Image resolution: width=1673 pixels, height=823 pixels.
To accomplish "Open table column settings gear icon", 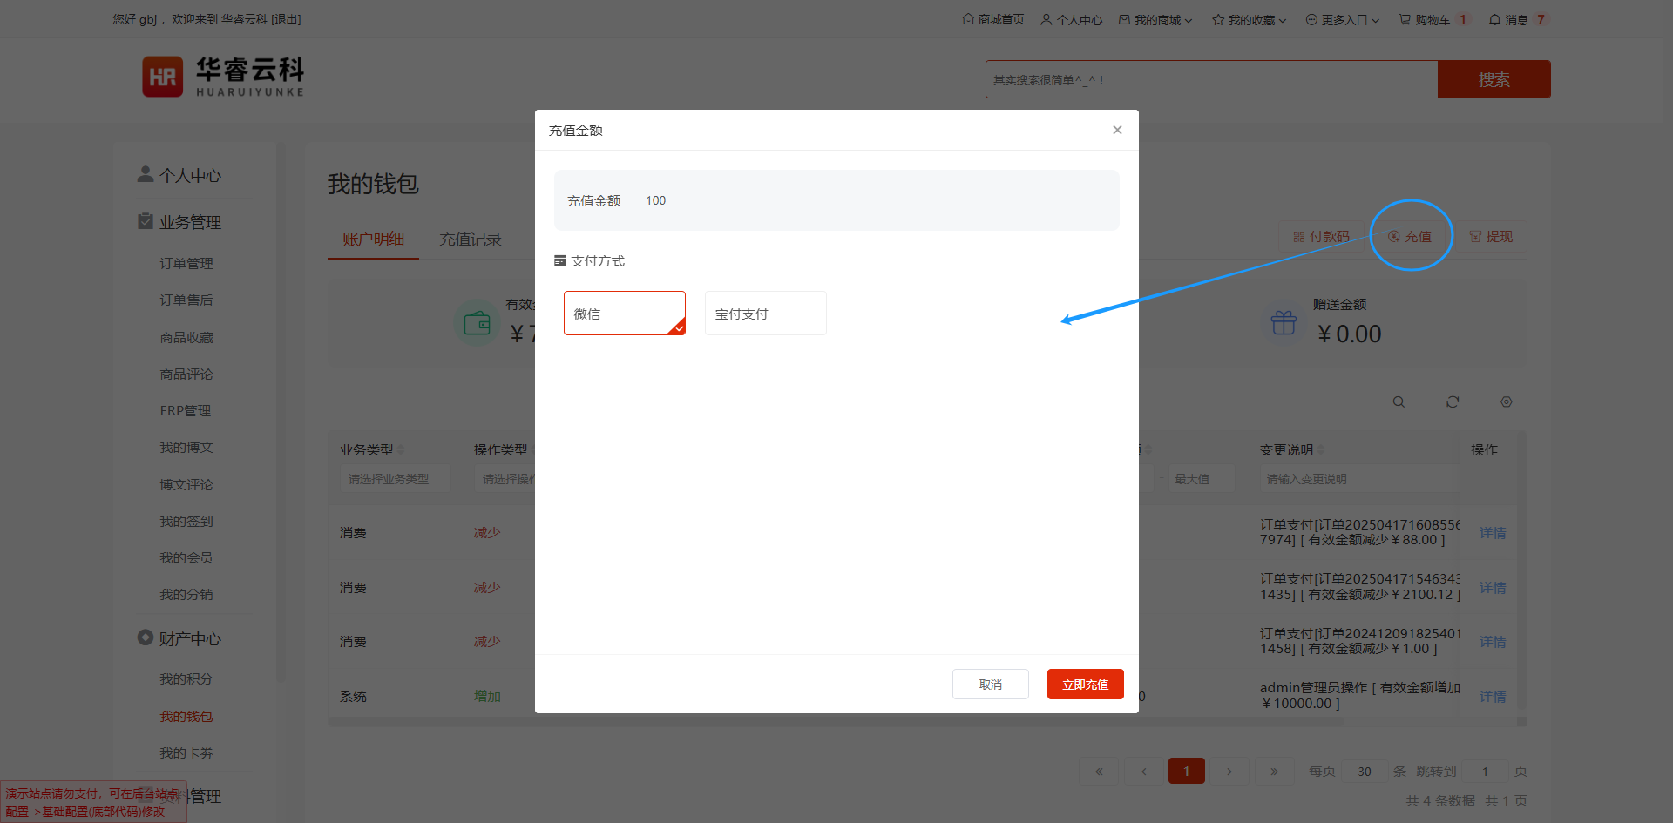I will (x=1507, y=402).
